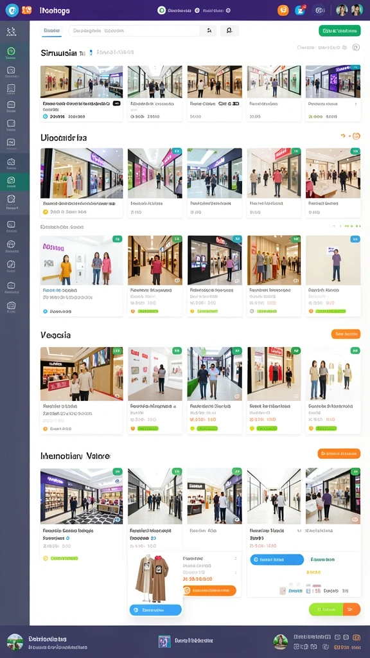Click the blue button under the coat image
The width and height of the screenshot is (370, 658).
click(155, 610)
